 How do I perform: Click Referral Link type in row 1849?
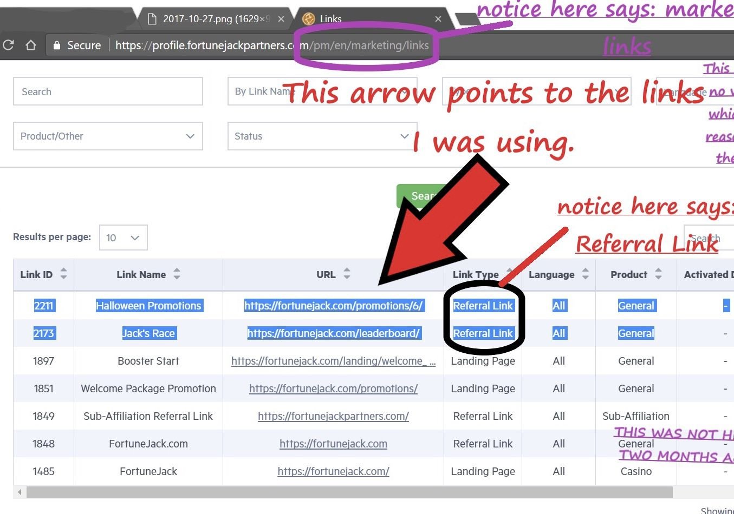click(483, 416)
